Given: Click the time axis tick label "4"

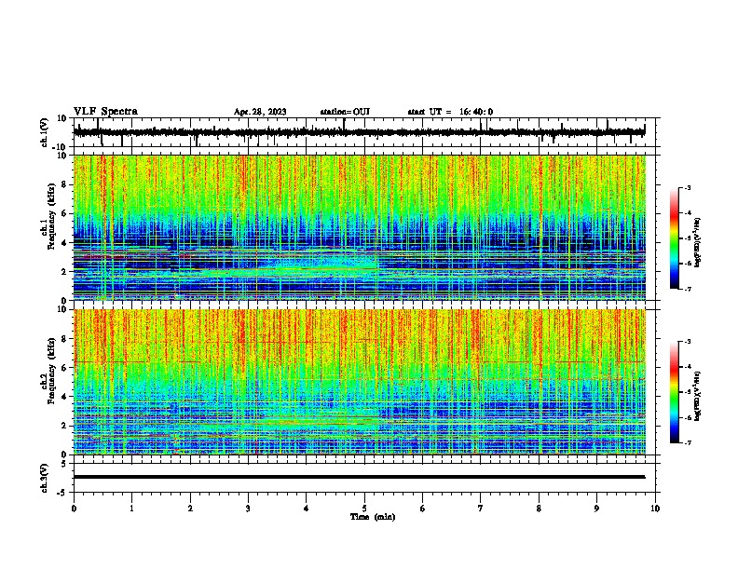Looking at the screenshot, I should pyautogui.click(x=307, y=509).
